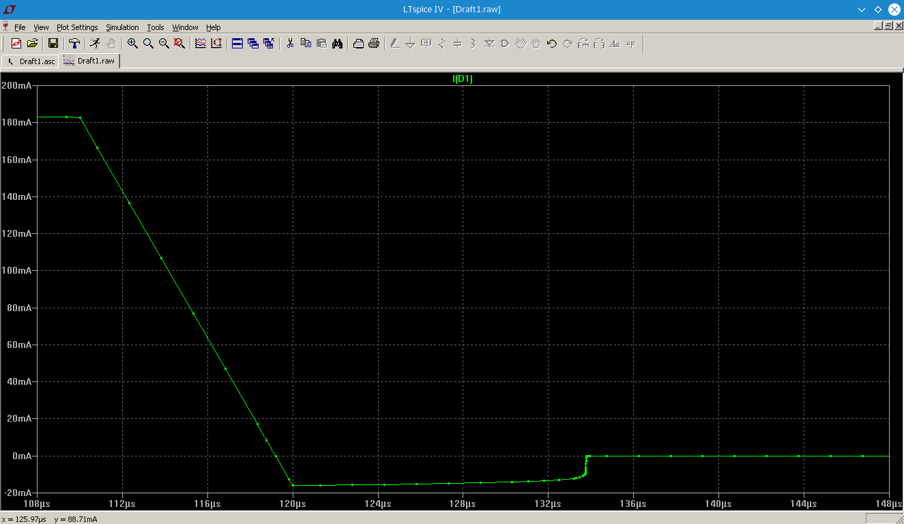Click the Run simulation icon
Screen dimensions: 904x524
95,44
